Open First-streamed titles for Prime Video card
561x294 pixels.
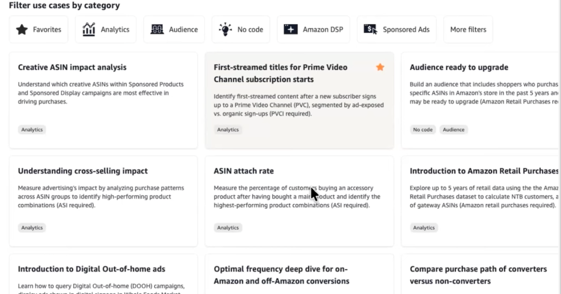click(x=280, y=73)
